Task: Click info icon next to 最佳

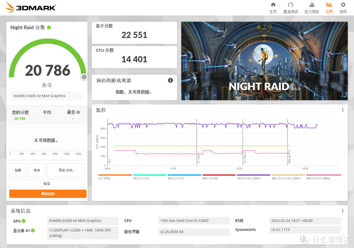Action: [x=78, y=112]
